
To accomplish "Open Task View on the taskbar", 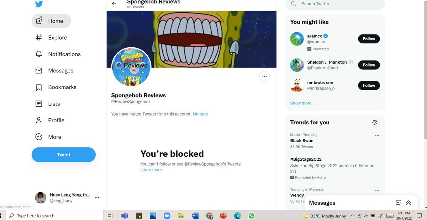I will 110,216.
